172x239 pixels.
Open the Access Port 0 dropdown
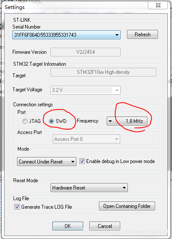(86, 139)
